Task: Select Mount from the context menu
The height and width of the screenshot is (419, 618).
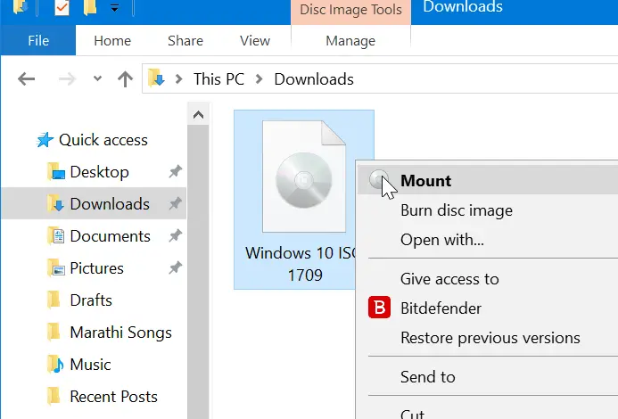Action: [425, 180]
